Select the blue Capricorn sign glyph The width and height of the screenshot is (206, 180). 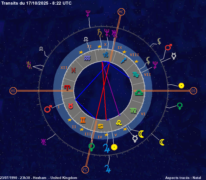tap(106, 54)
